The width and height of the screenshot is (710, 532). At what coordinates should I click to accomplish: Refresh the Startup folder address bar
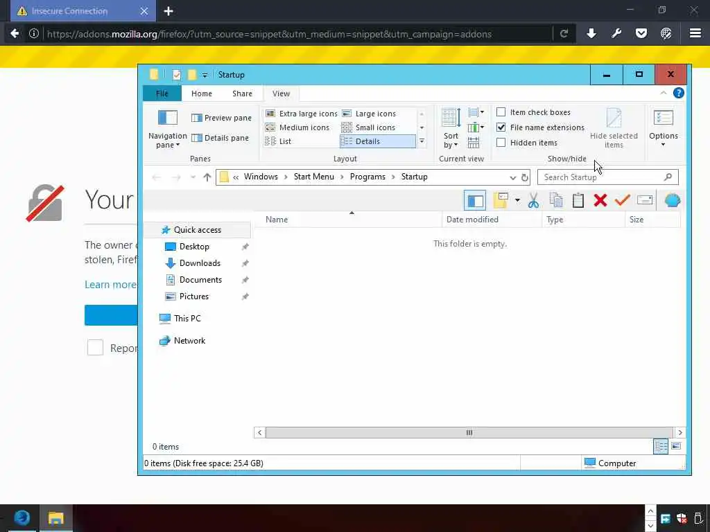point(525,177)
